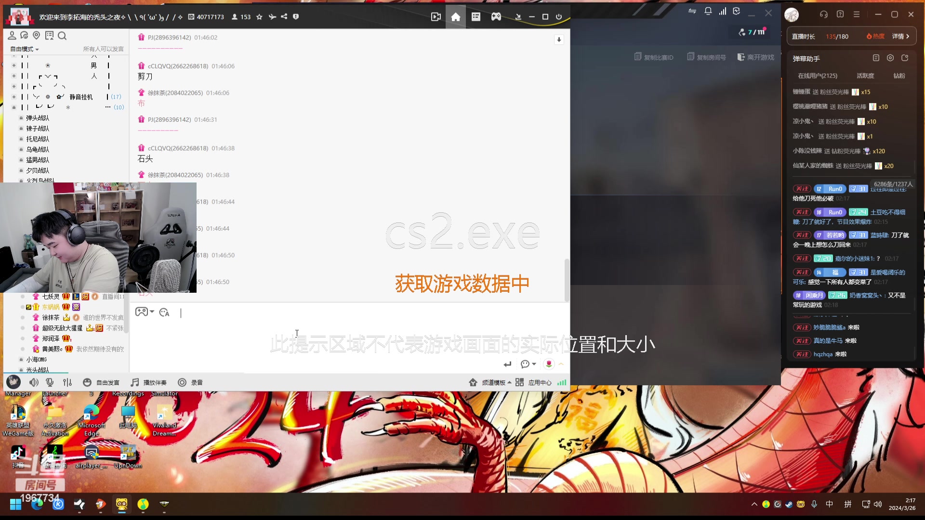Toggle 自由发言 free speech mode
925x520 pixels.
coord(101,382)
